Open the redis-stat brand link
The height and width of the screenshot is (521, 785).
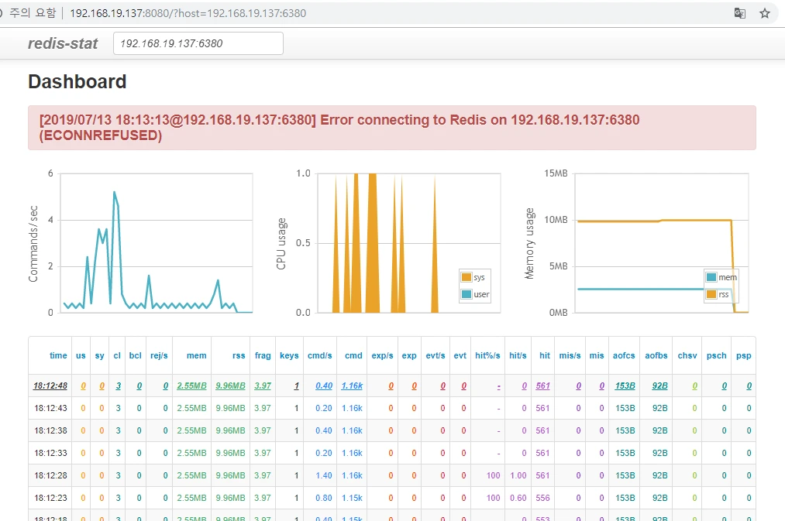[x=63, y=43]
